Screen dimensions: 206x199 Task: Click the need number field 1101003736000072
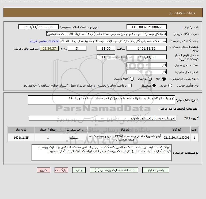[x=147, y=27]
